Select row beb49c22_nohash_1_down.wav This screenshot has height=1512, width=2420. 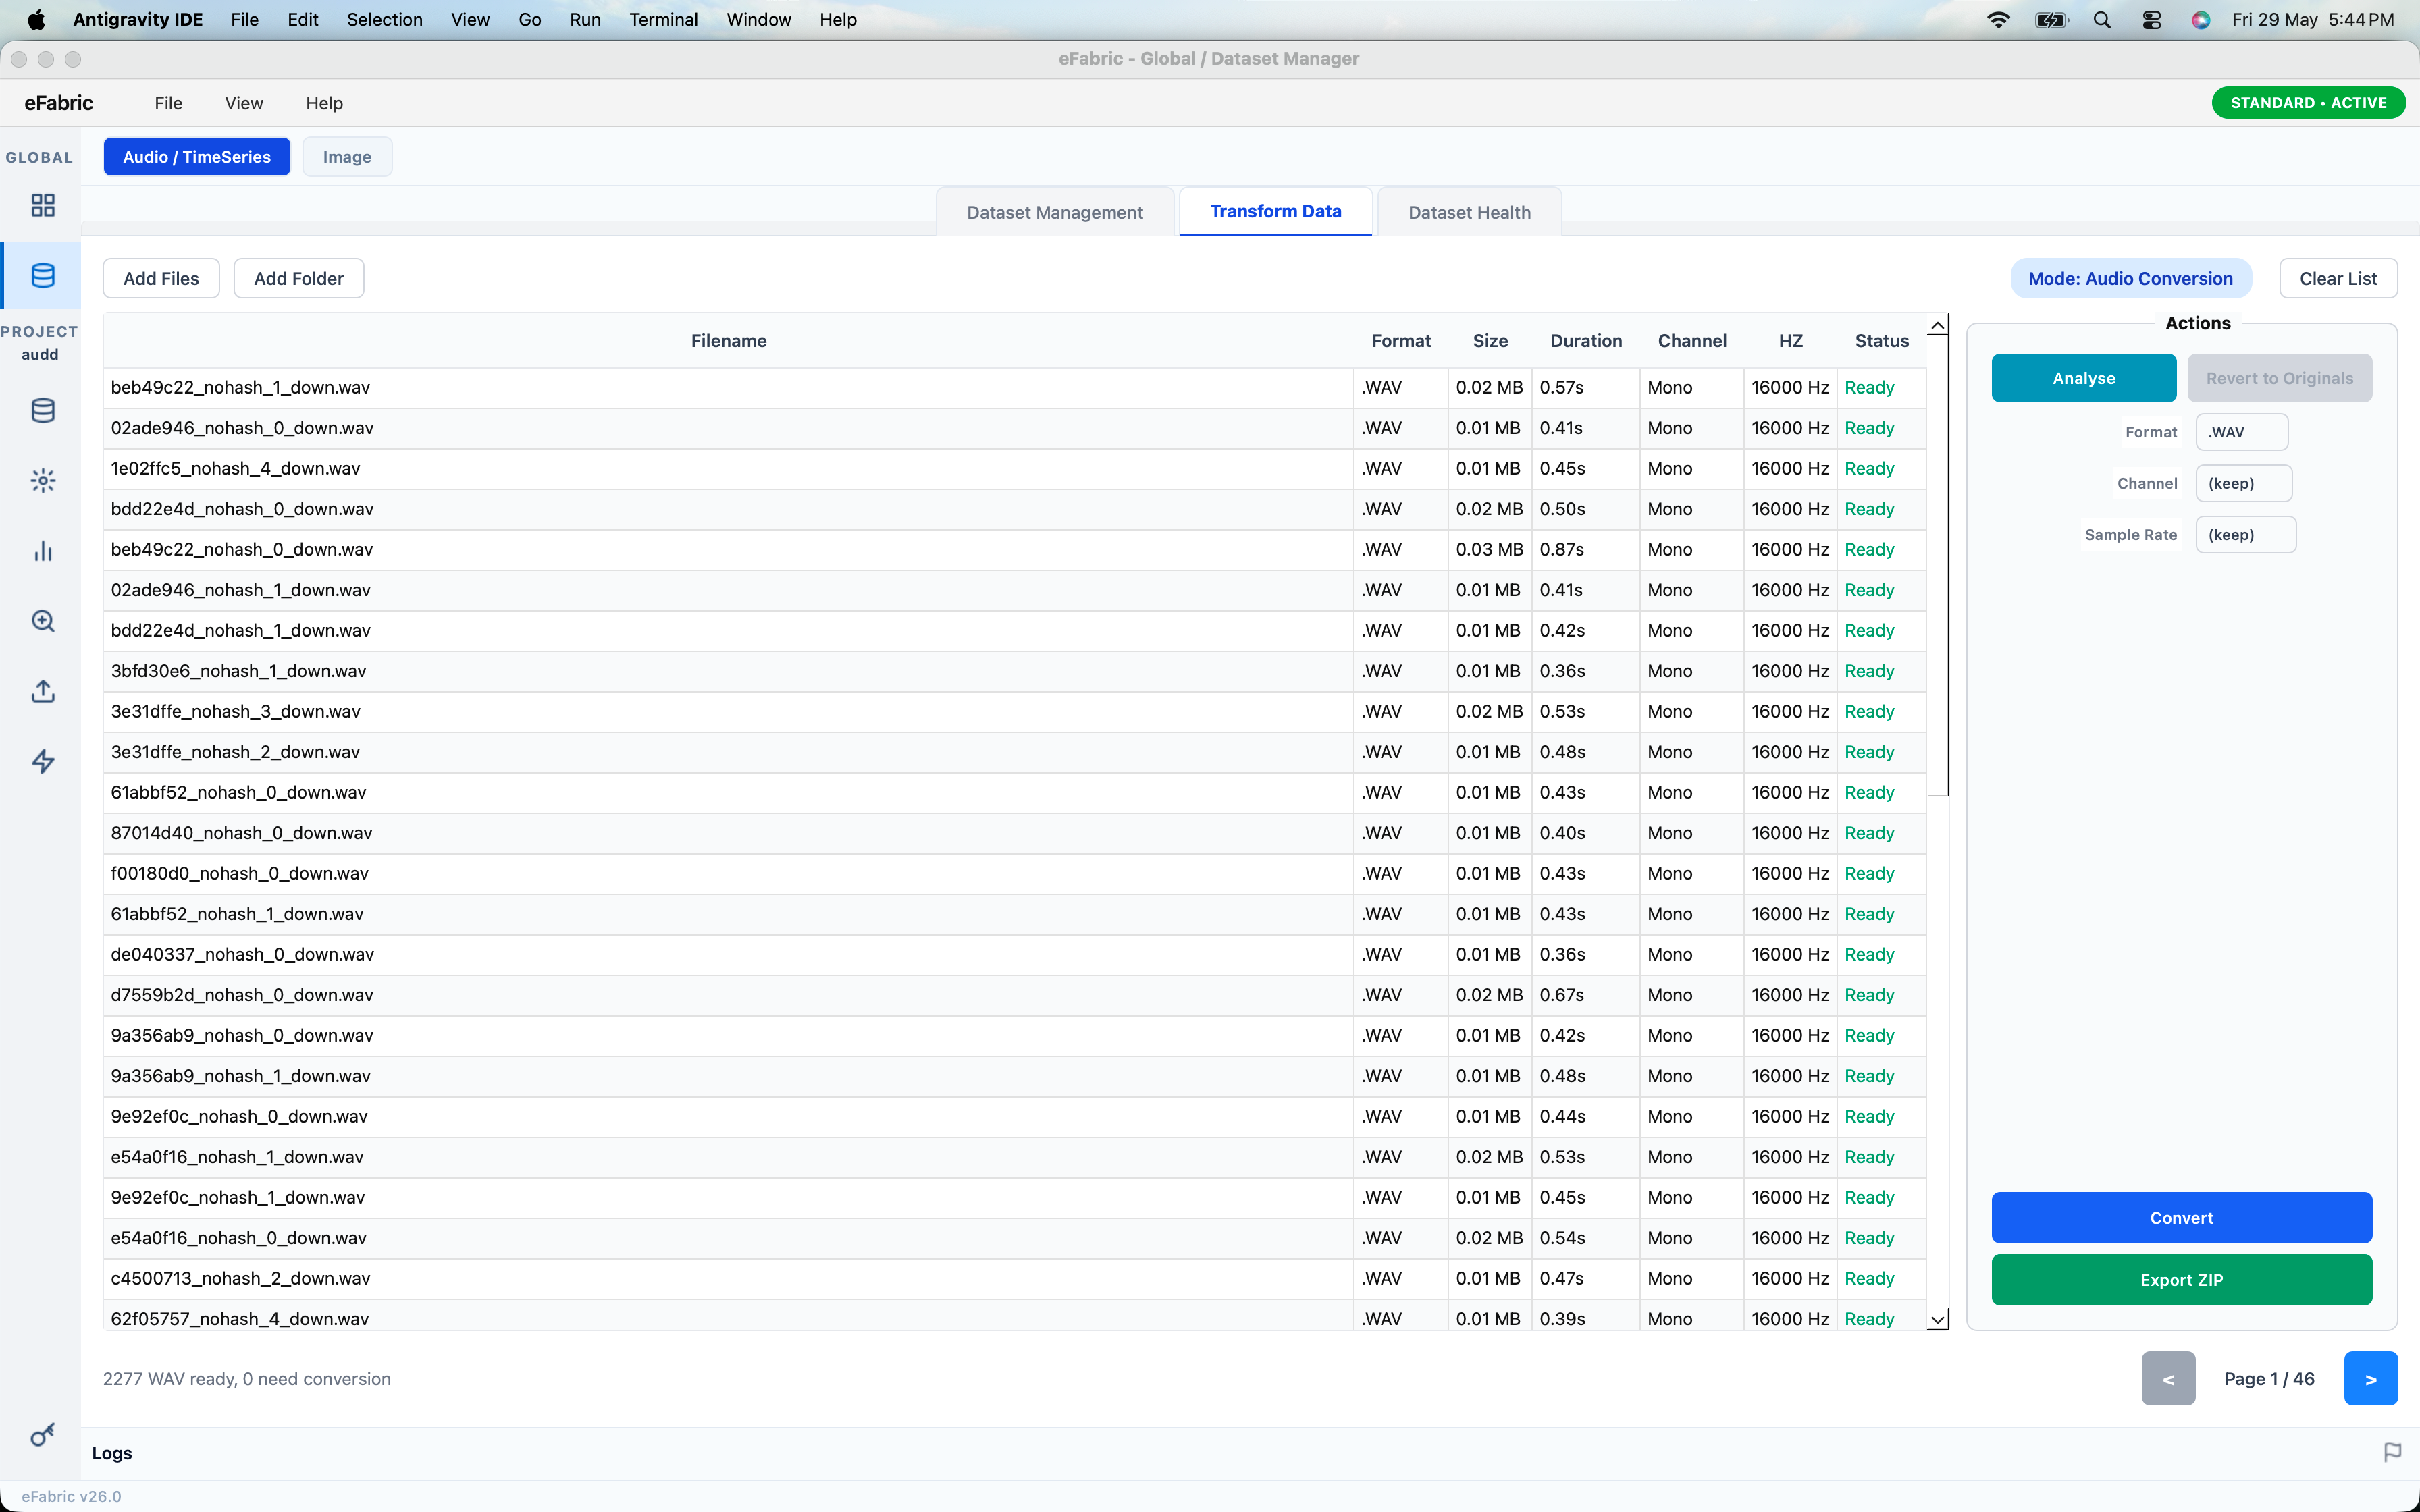[x=1014, y=387]
